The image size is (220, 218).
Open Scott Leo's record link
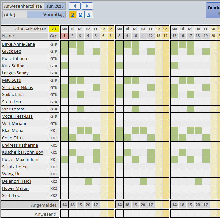point(11,196)
